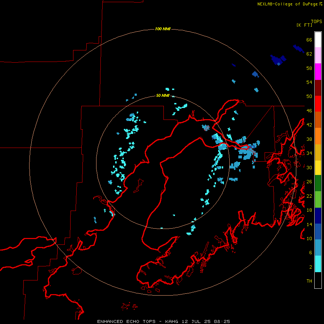The height and width of the screenshot is (324, 324).
Task: Select the 50 value on the legend
Action: coord(309,96)
